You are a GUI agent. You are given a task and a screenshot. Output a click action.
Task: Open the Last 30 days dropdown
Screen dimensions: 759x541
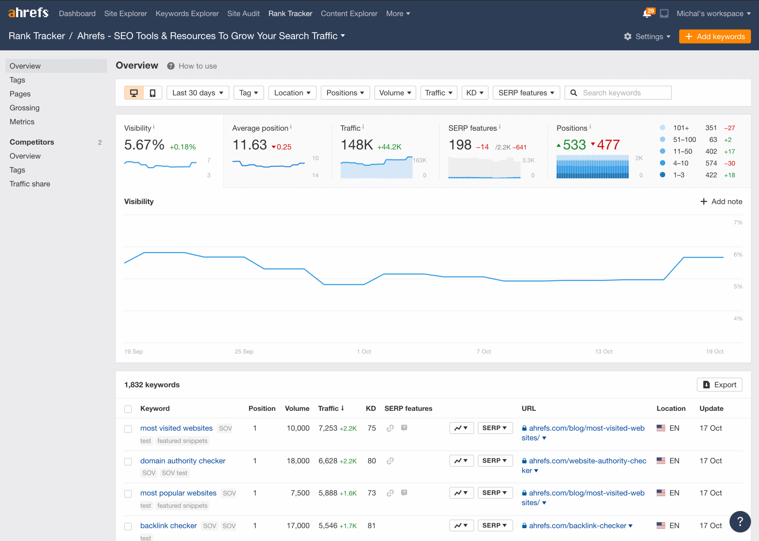tap(197, 93)
